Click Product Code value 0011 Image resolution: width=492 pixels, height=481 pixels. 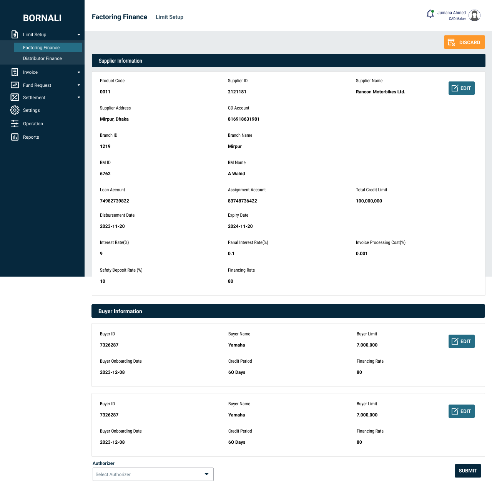[105, 92]
